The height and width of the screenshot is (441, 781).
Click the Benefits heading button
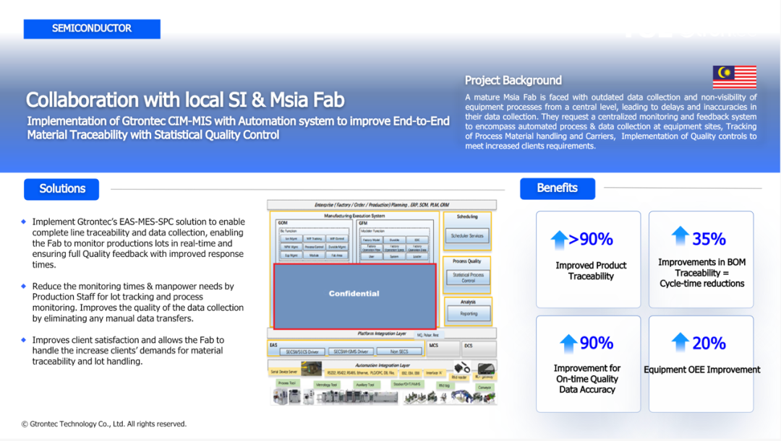click(558, 188)
